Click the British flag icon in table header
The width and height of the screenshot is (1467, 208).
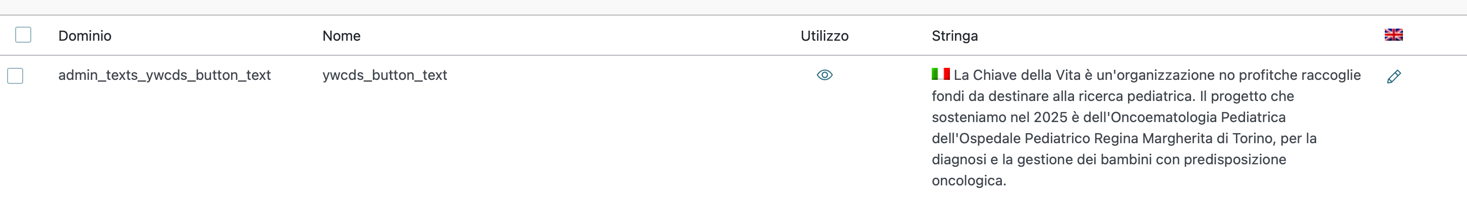1393,35
